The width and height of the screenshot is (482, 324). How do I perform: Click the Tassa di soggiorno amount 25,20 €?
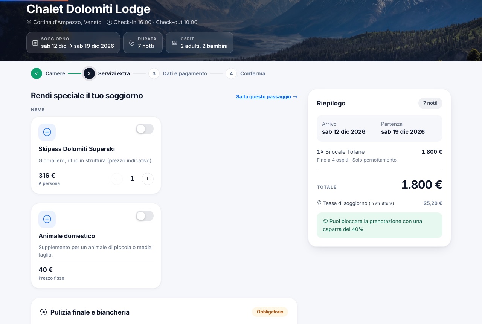433,203
